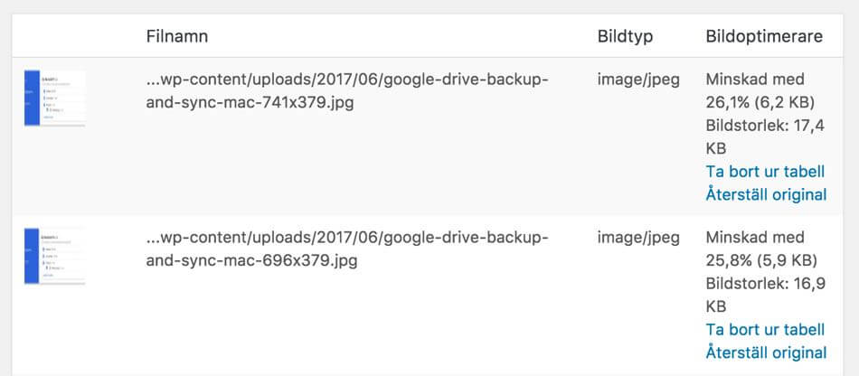This screenshot has width=859, height=376.
Task: Click the '(6,2 KB)' saved amount
Action: (785, 102)
